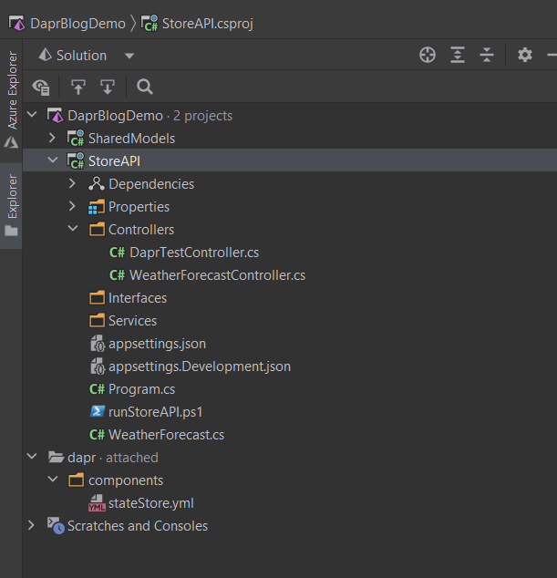Click the StoreAPI C# project icon in tree

(76, 161)
